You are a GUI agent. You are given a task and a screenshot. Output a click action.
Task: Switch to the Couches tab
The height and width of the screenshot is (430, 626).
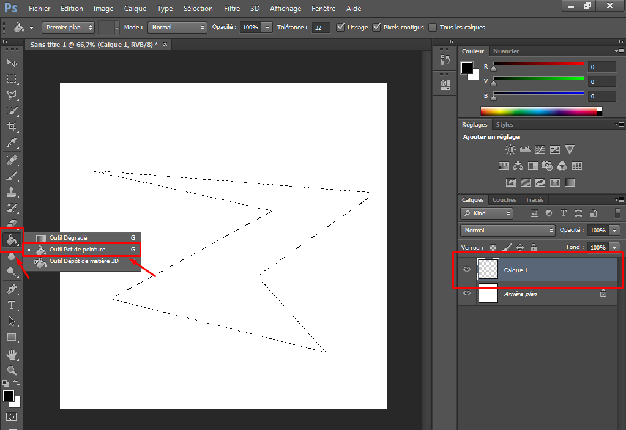(x=504, y=200)
